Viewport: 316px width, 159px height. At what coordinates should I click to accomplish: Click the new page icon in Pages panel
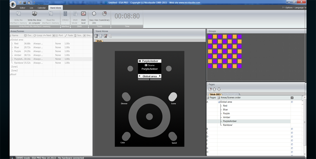click(210, 89)
